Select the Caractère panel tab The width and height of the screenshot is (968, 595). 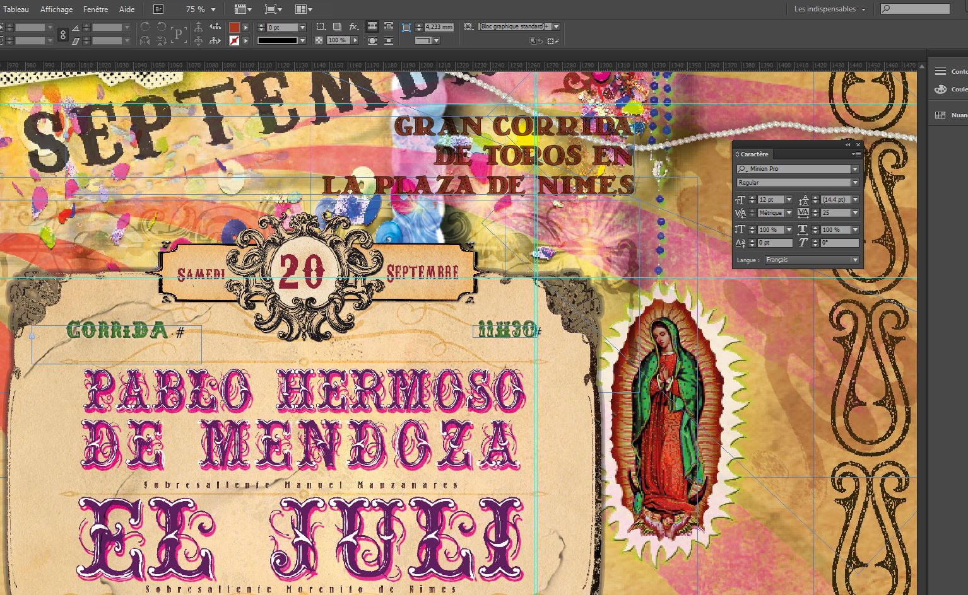[755, 154]
